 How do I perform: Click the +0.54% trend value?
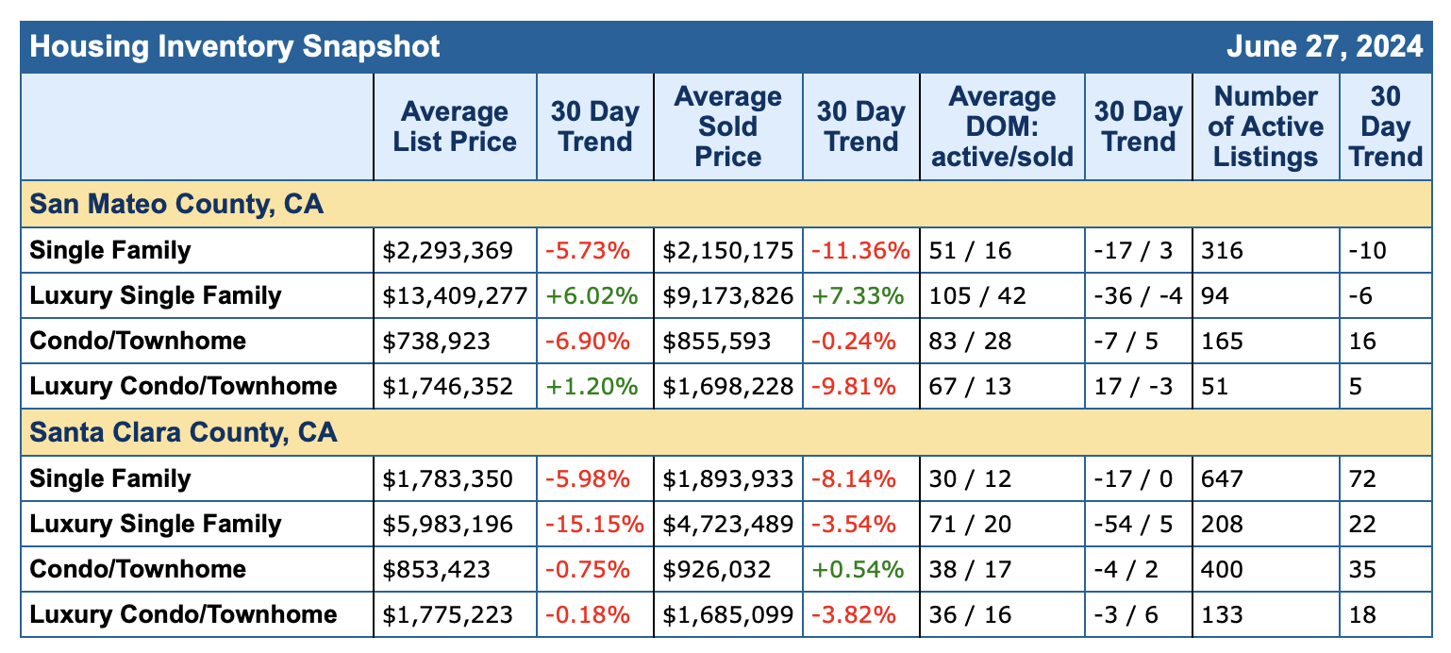pos(859,570)
